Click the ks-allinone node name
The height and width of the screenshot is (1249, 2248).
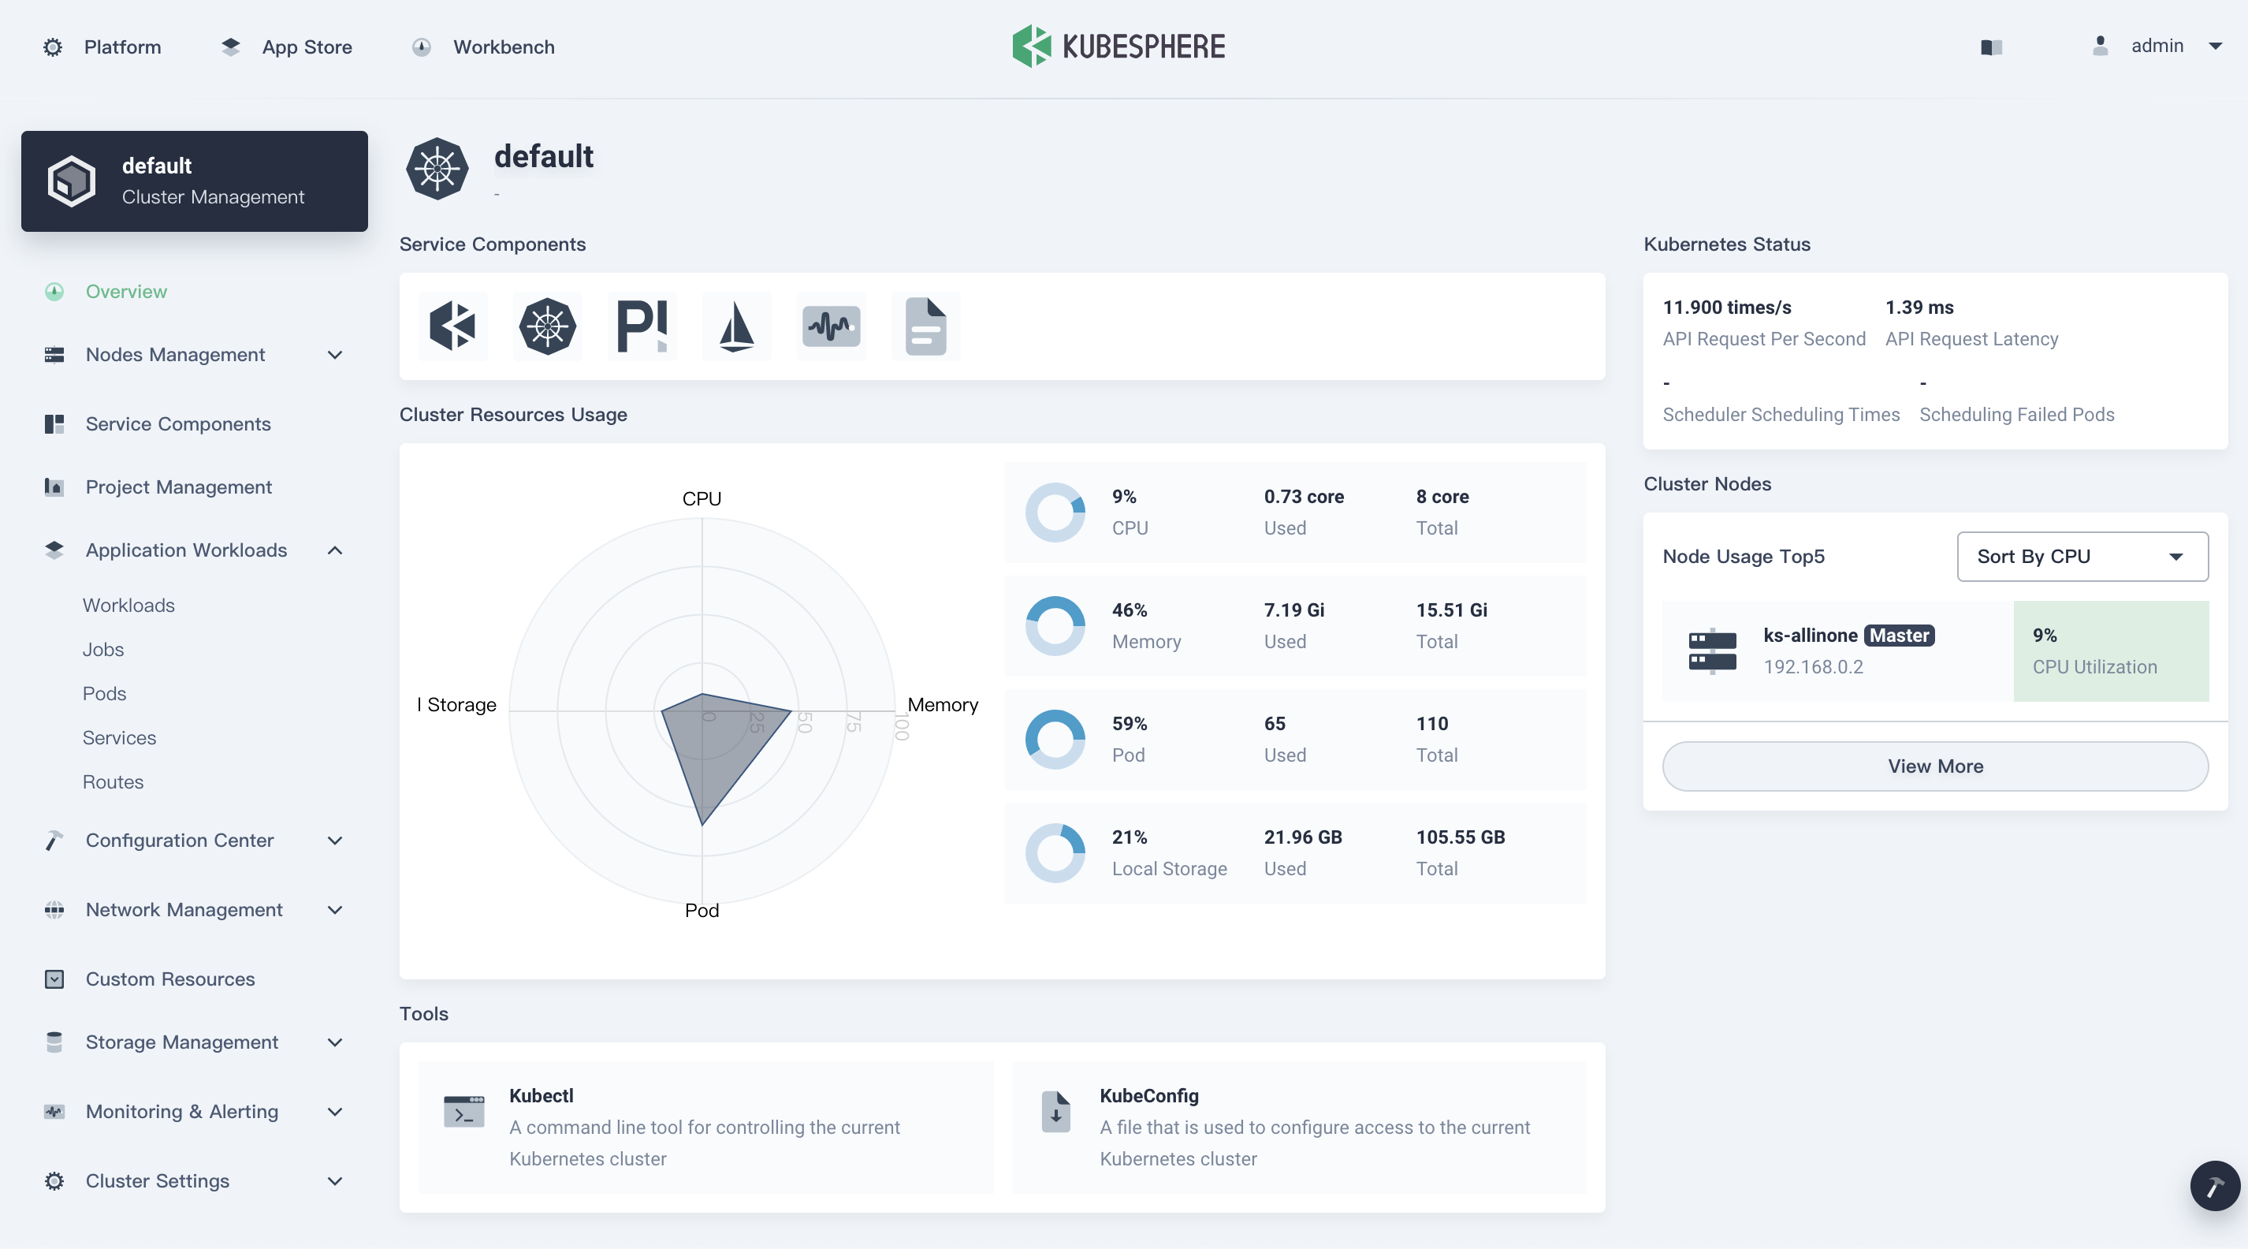tap(1810, 636)
